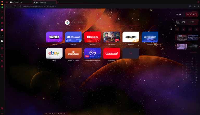
Task: Expand the first game strip row arrow
Action: [x=199, y=38]
